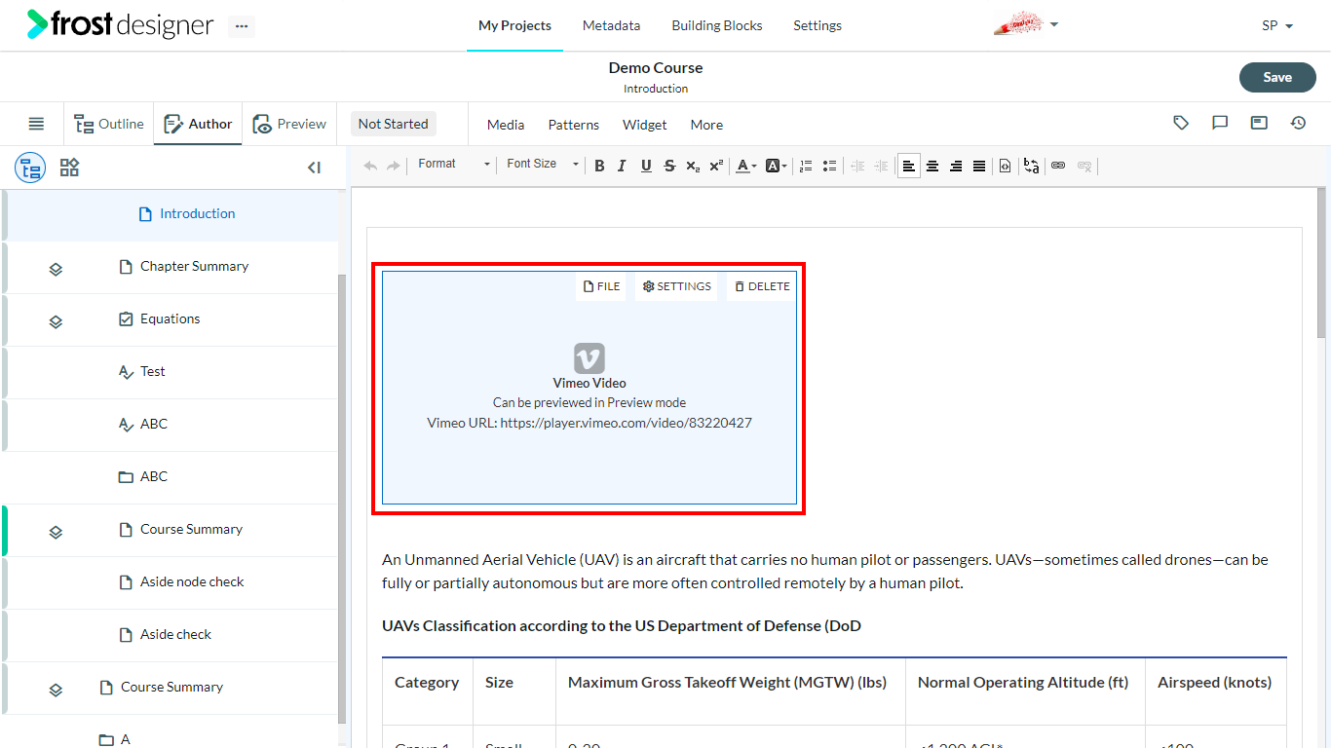Open the tags icon in header
The width and height of the screenshot is (1331, 748).
[x=1181, y=123]
